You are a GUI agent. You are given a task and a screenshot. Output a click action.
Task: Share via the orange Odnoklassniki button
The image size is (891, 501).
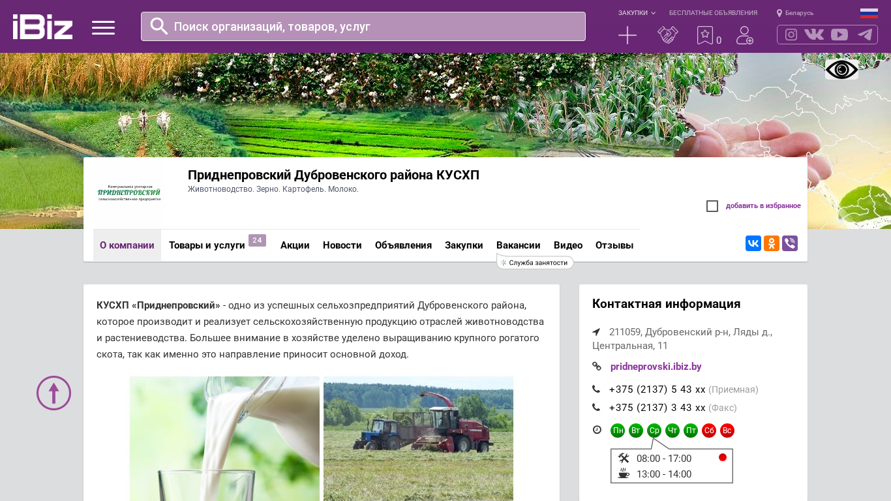point(772,244)
